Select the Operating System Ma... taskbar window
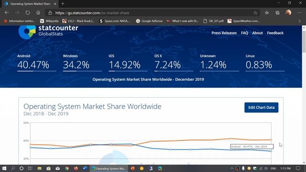This screenshot has width=306, height=172. point(109,168)
